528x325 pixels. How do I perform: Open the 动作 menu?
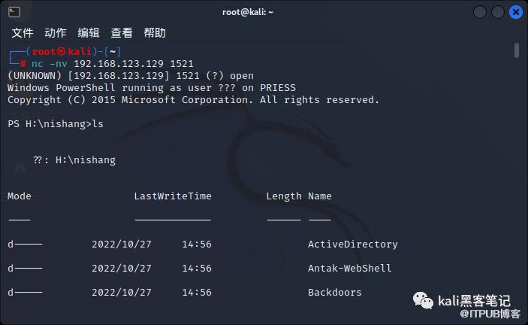coord(56,33)
